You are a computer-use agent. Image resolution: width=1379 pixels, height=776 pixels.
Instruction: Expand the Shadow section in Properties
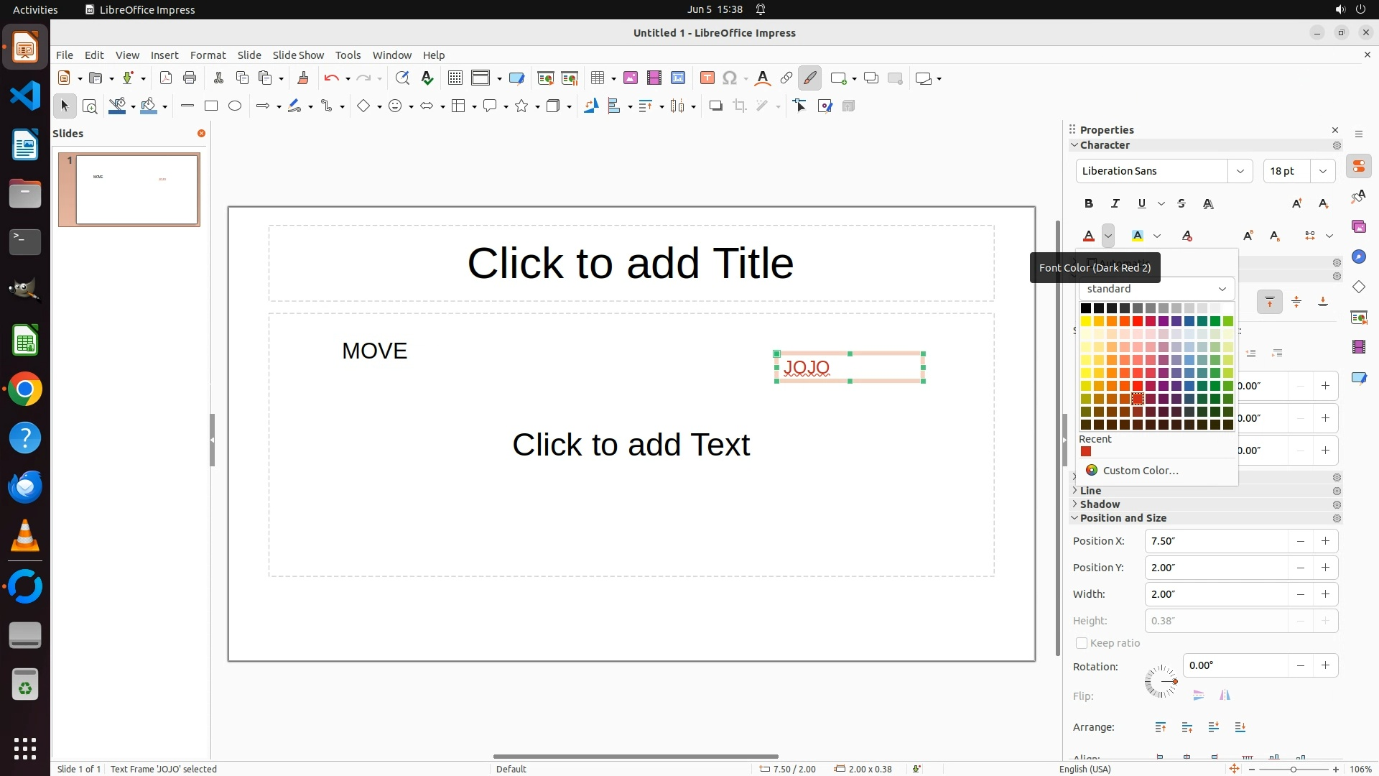coord(1099,504)
